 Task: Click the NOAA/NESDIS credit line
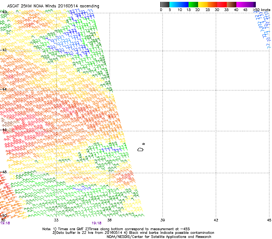(x=159, y=237)
